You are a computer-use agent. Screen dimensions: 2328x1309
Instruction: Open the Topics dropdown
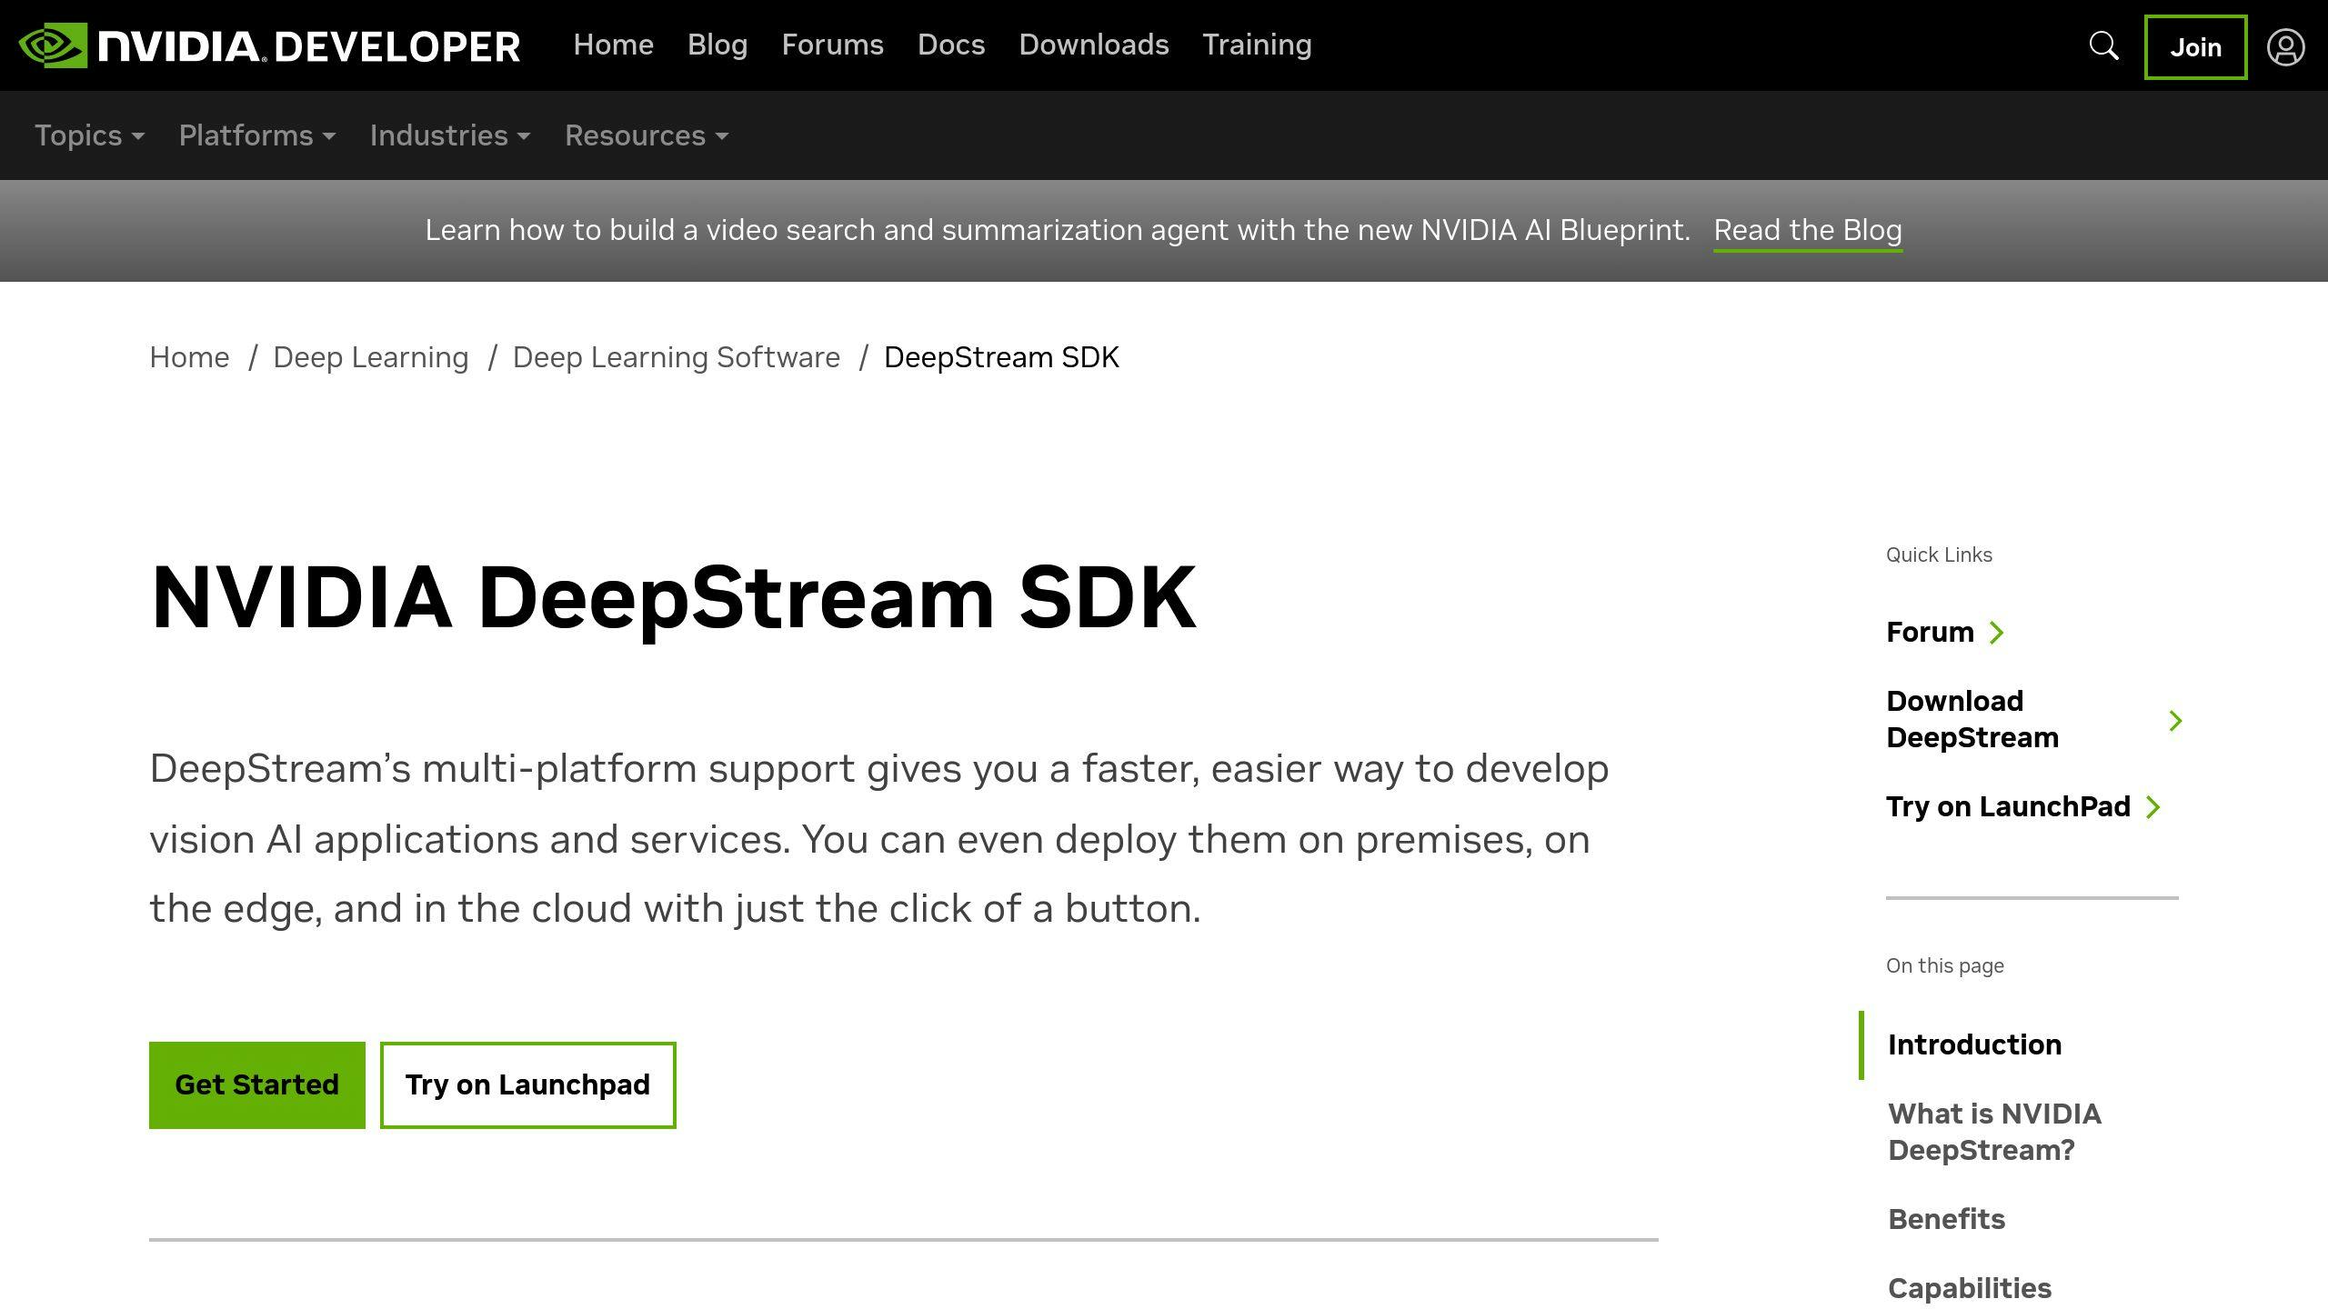tap(88, 135)
